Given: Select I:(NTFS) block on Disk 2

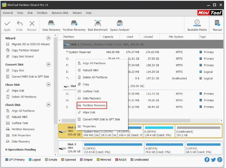Looking at the screenshot, I should [204, 148].
